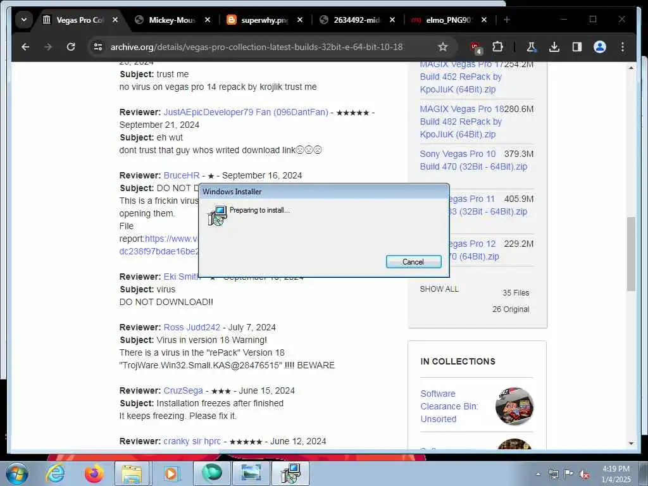Open reviewer JustAEpicDeveloper79 Fan profile link
This screenshot has height=486, width=648.
246,112
